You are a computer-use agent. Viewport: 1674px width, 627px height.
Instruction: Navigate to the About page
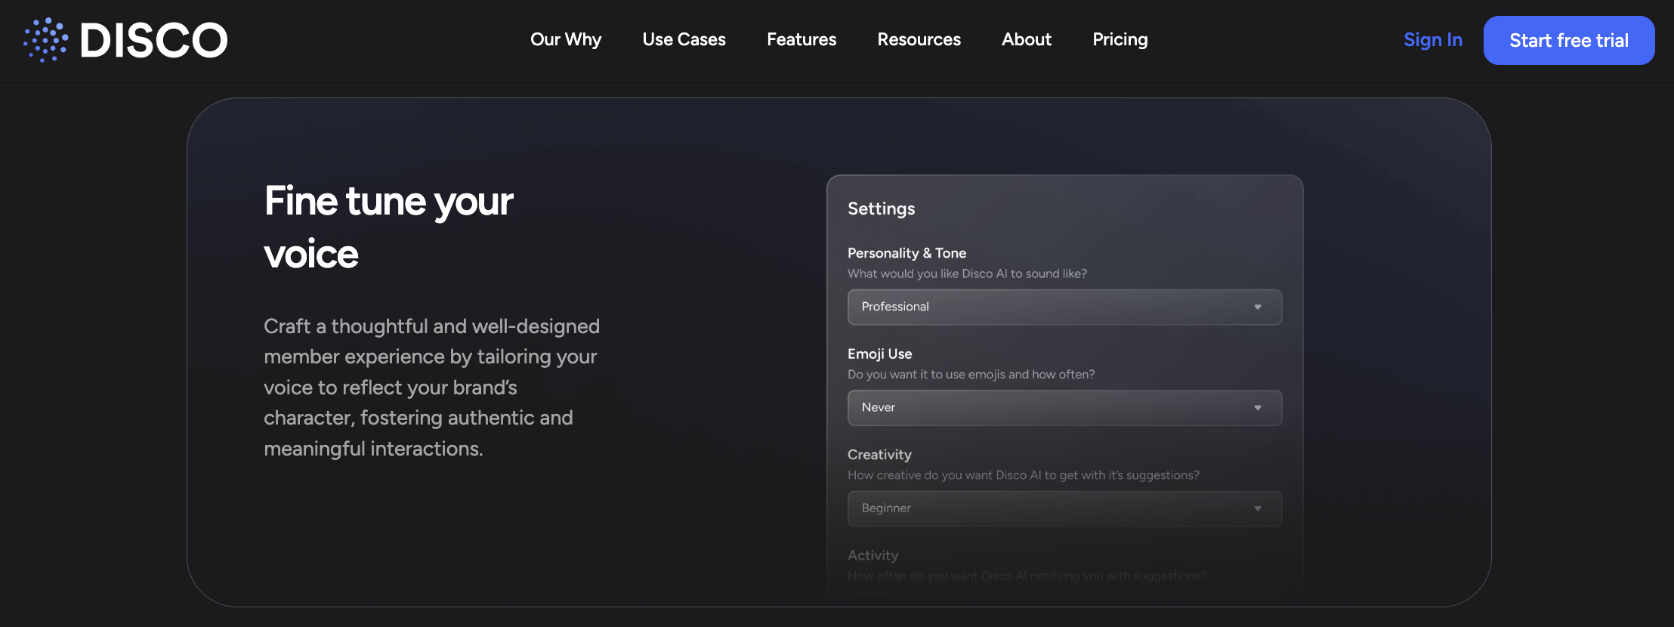coord(1027,39)
